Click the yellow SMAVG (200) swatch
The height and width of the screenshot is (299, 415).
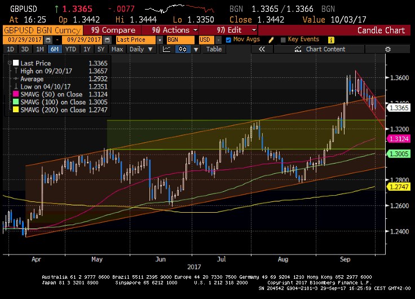pyautogui.click(x=16, y=109)
